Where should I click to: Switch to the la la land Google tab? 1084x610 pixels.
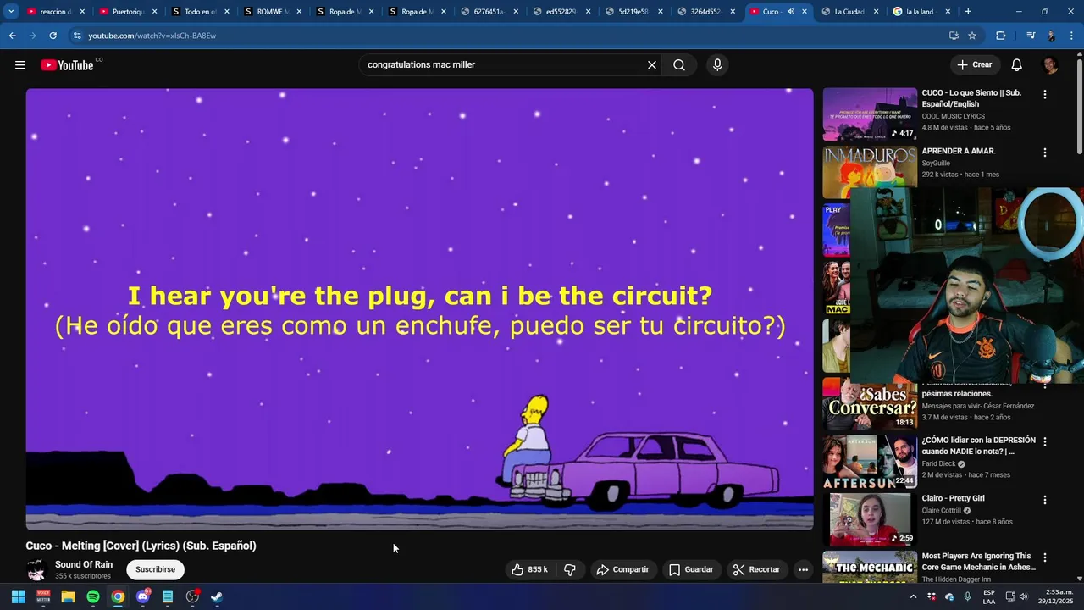point(921,12)
